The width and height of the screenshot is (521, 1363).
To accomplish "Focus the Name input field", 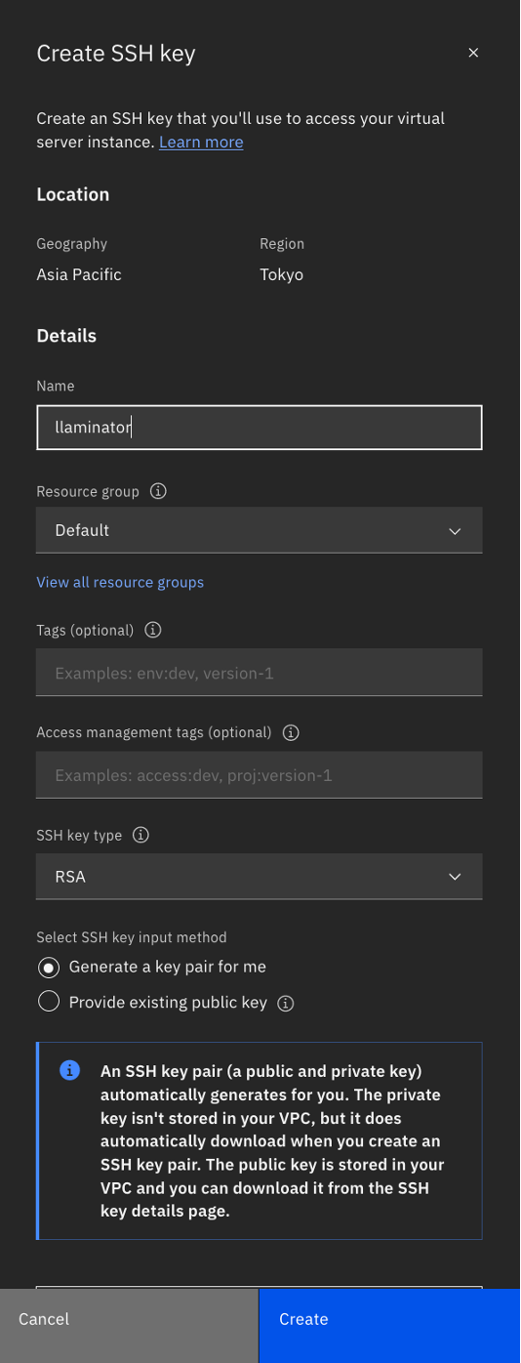I will point(260,428).
